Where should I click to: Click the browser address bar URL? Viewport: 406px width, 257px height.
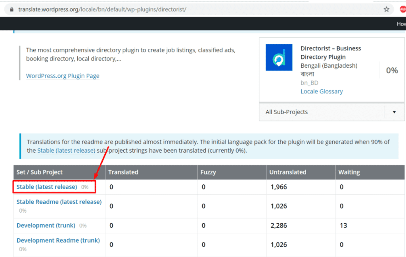coord(102,10)
